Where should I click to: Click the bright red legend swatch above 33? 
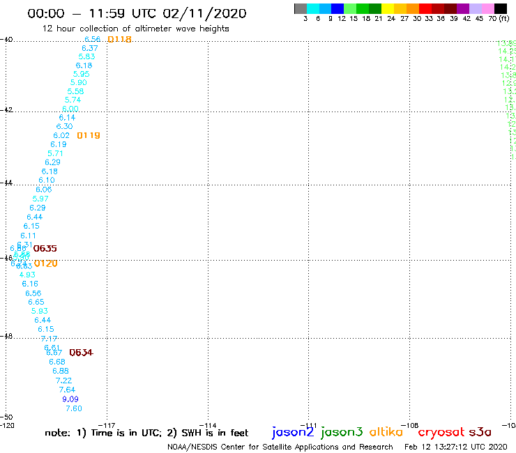[425, 9]
